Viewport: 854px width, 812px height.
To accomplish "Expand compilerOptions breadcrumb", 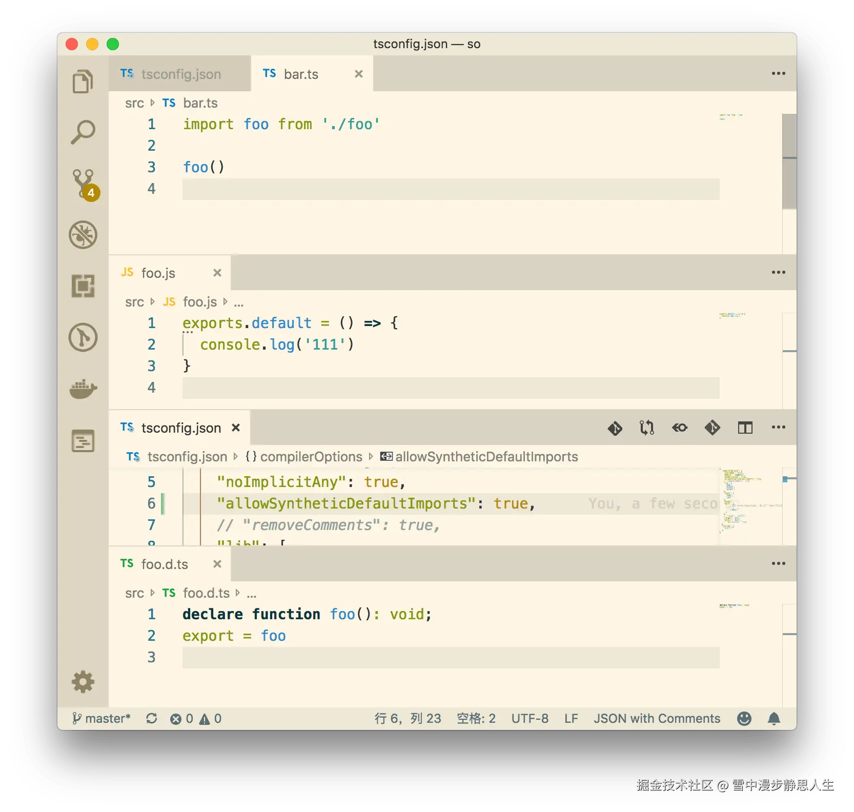I will 303,456.
